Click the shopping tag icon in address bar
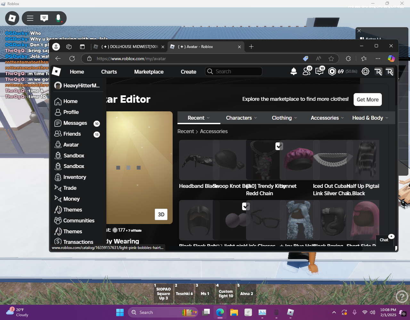 click(306, 59)
